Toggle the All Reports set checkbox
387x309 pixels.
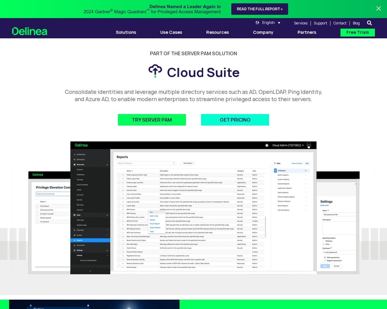tap(276, 171)
